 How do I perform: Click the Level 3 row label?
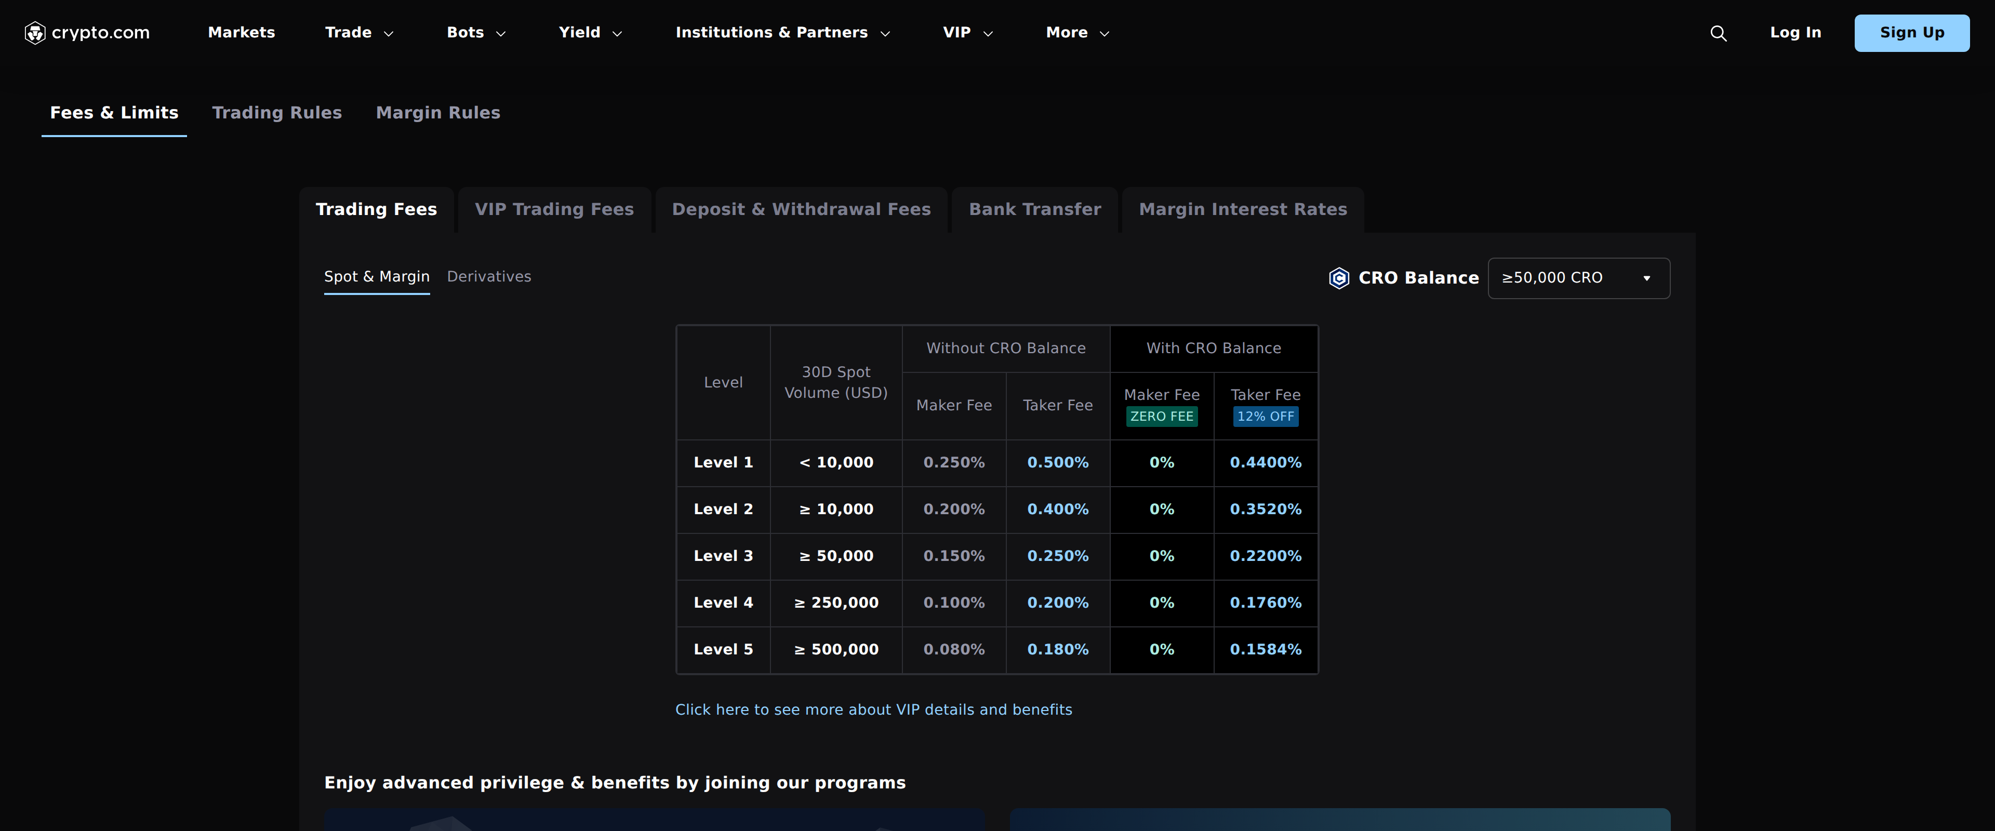[x=723, y=556]
